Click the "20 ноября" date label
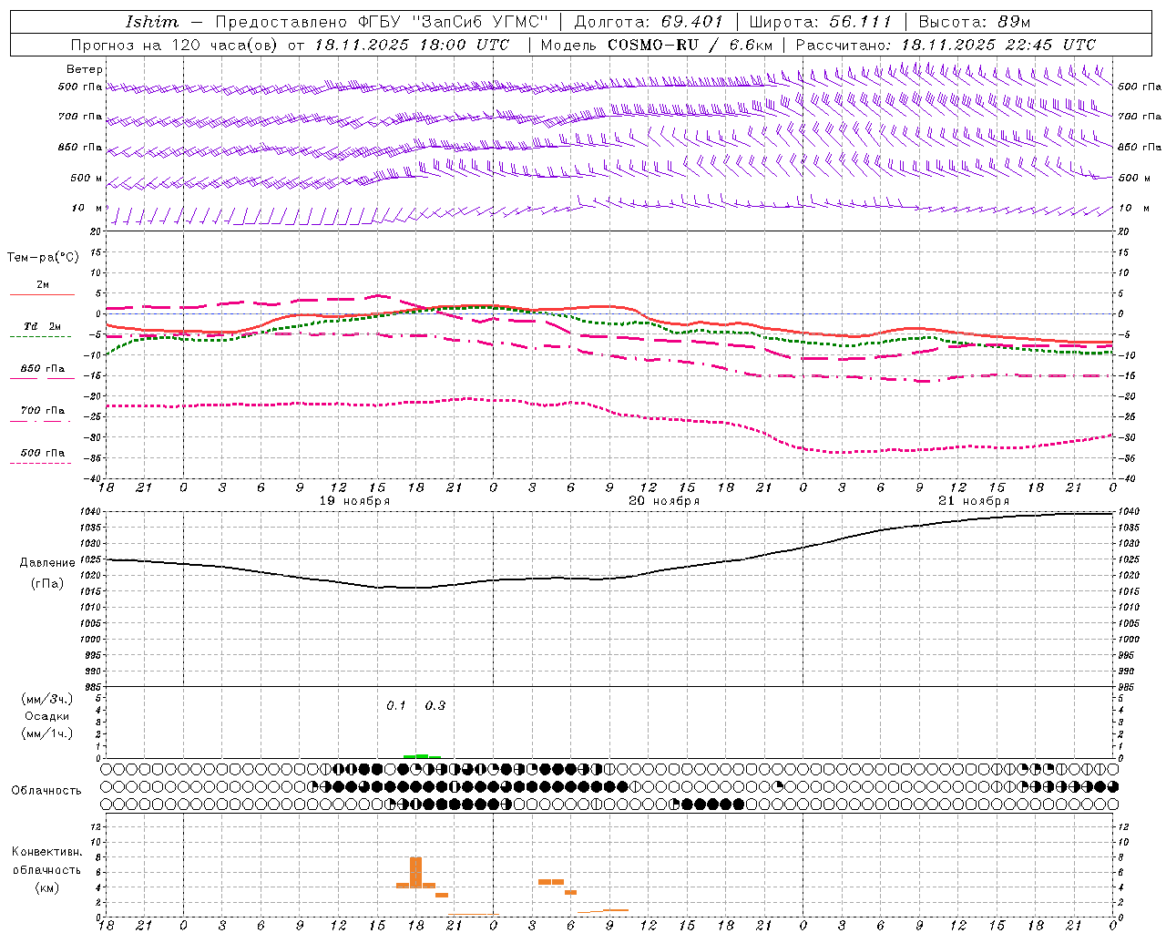Viewport: 1166px width, 933px height. [664, 501]
